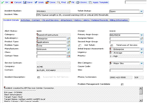This screenshot has width=147, height=105.
Task: Click the Cause Code field
Action: pyautogui.click(x=126, y=67)
